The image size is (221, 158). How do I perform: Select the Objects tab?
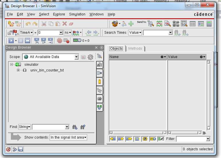click(x=116, y=49)
